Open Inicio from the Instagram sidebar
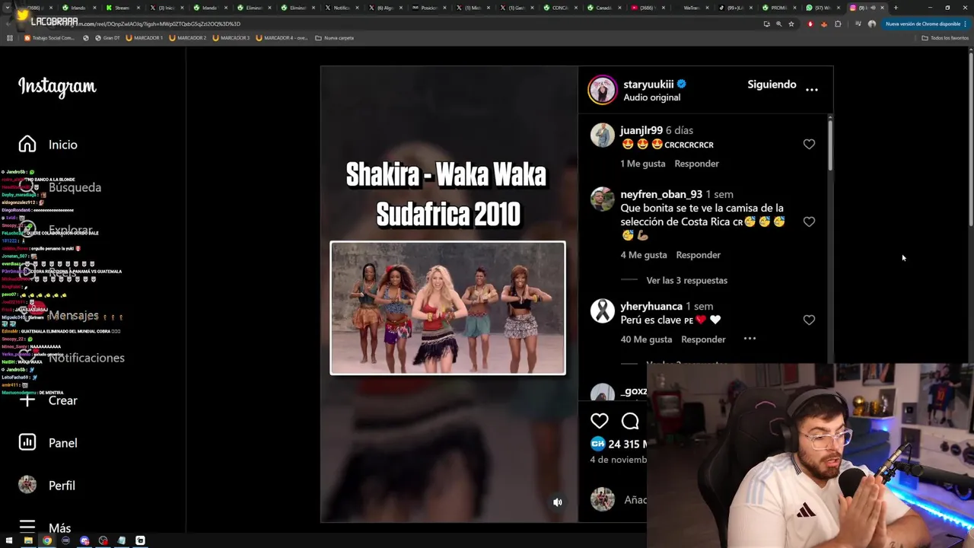974x548 pixels. (48, 145)
